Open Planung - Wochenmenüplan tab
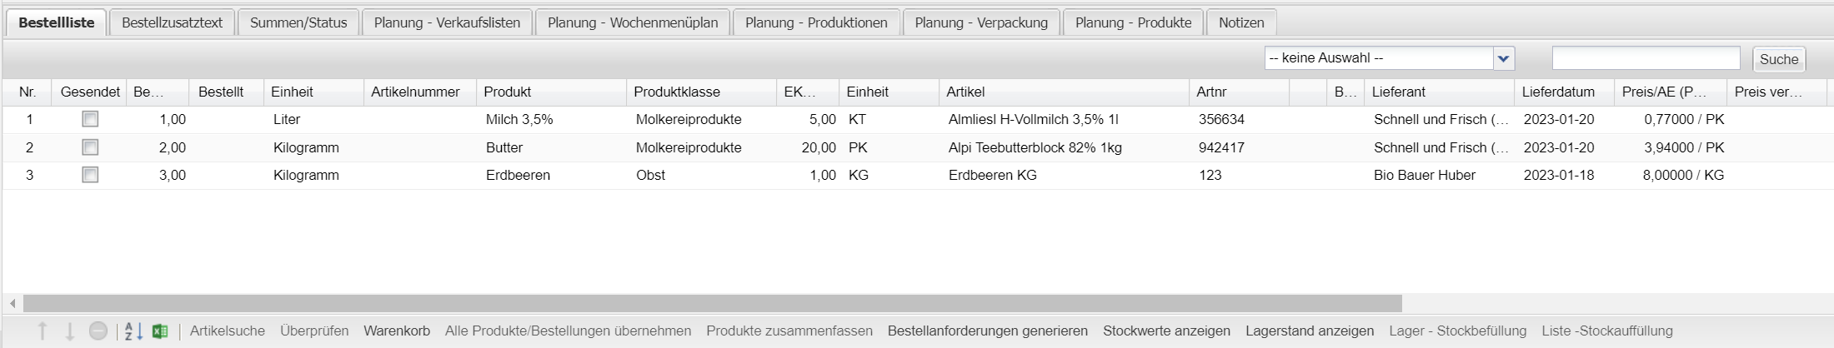The height and width of the screenshot is (348, 1834). pos(633,22)
